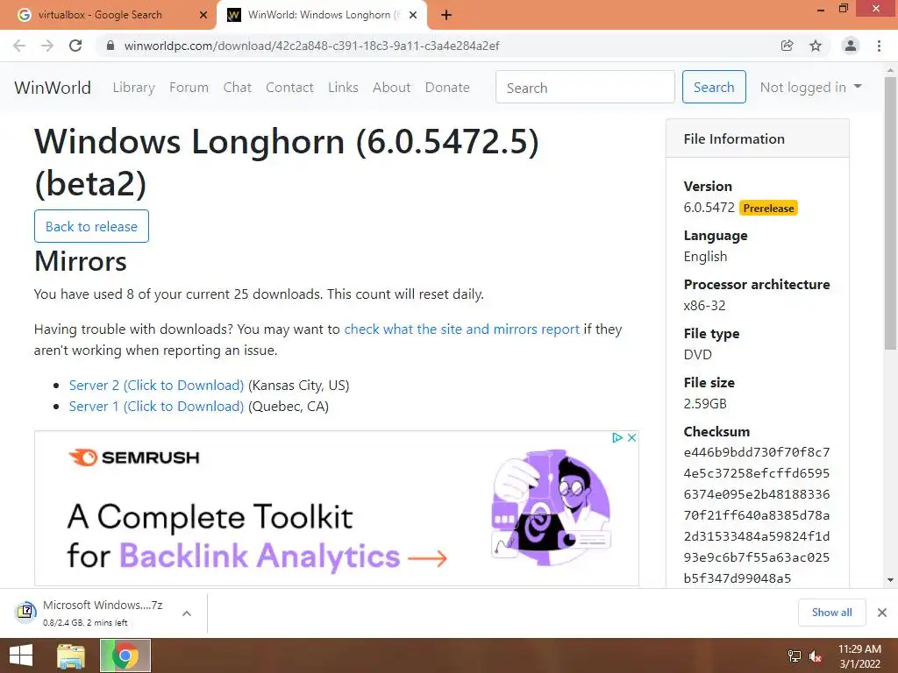This screenshot has width=898, height=673.
Task: Open the Windows Start menu
Action: click(x=21, y=655)
